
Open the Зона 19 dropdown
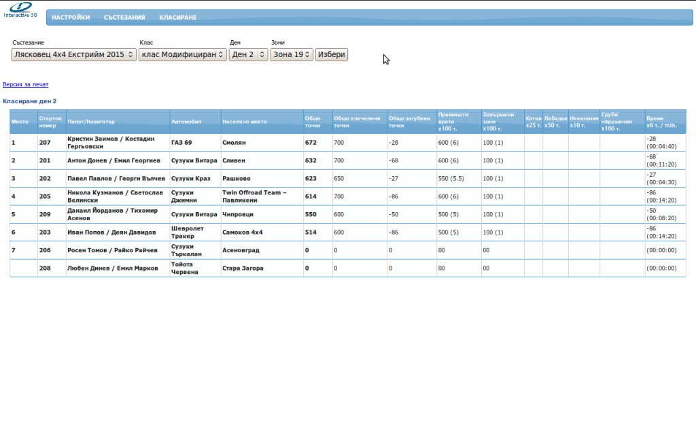pyautogui.click(x=292, y=54)
